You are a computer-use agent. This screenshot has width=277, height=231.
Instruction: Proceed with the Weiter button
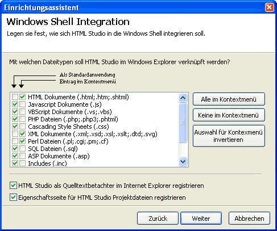pos(201,219)
